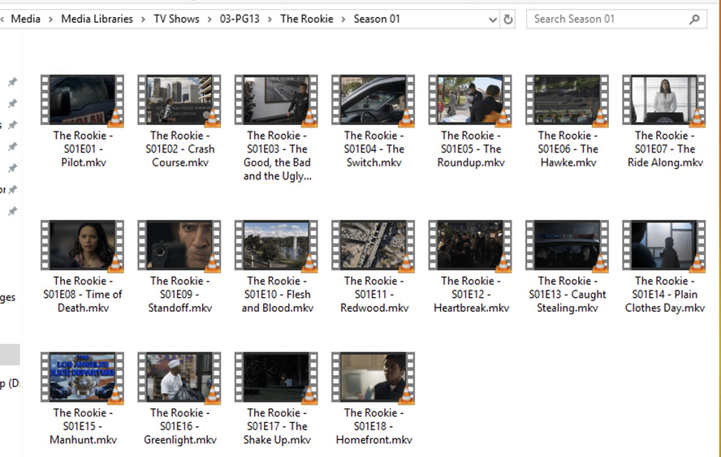Image resolution: width=721 pixels, height=457 pixels.
Task: Select the S01E12 Heartbreak video icon
Action: tap(470, 245)
